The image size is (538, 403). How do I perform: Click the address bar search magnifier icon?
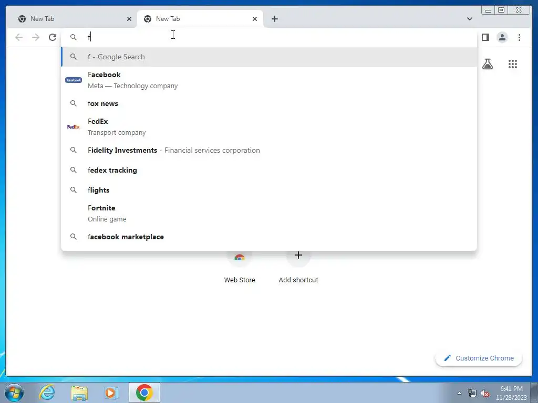click(74, 37)
